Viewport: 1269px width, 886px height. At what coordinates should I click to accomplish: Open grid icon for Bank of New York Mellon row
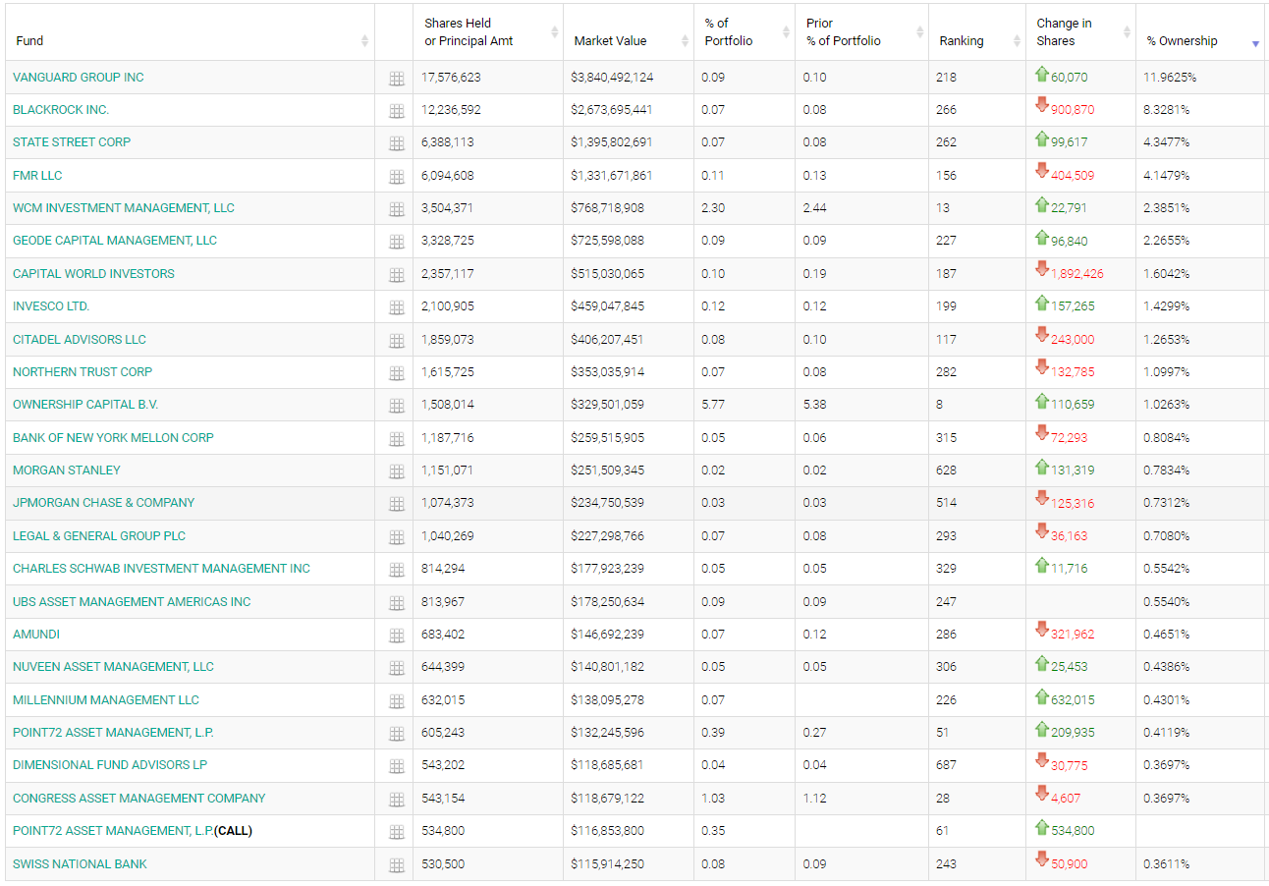click(x=397, y=439)
